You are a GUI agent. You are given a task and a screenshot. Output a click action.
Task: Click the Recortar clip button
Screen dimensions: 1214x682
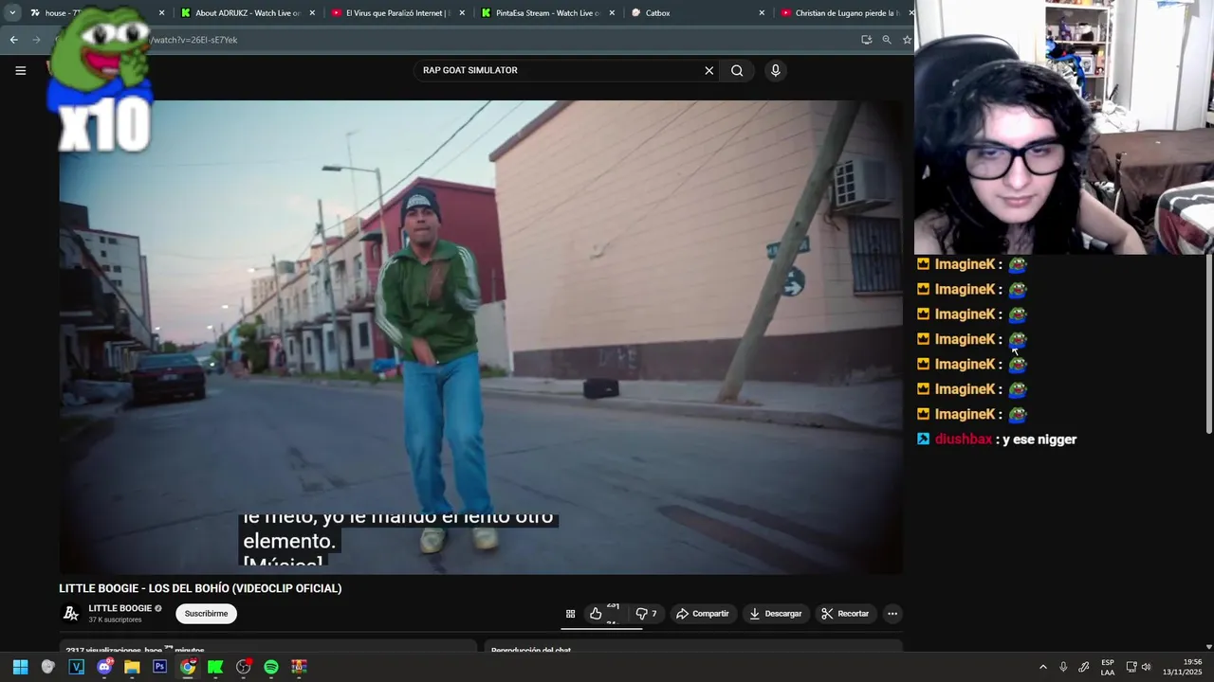point(845,614)
